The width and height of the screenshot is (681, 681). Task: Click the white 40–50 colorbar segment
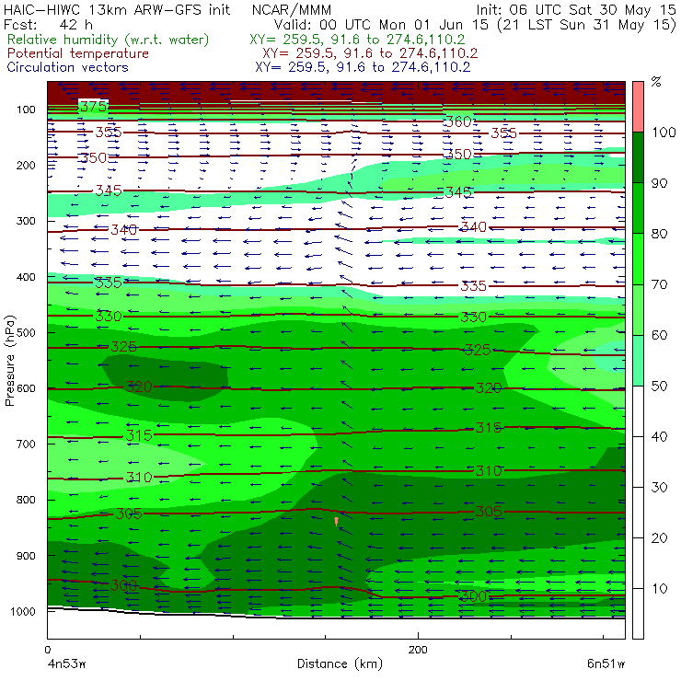[x=638, y=411]
